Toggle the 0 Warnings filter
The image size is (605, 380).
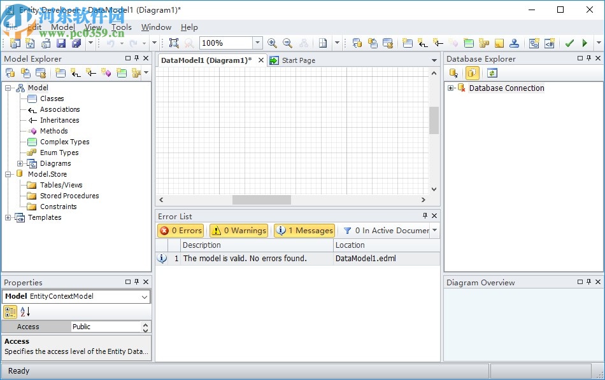point(239,230)
